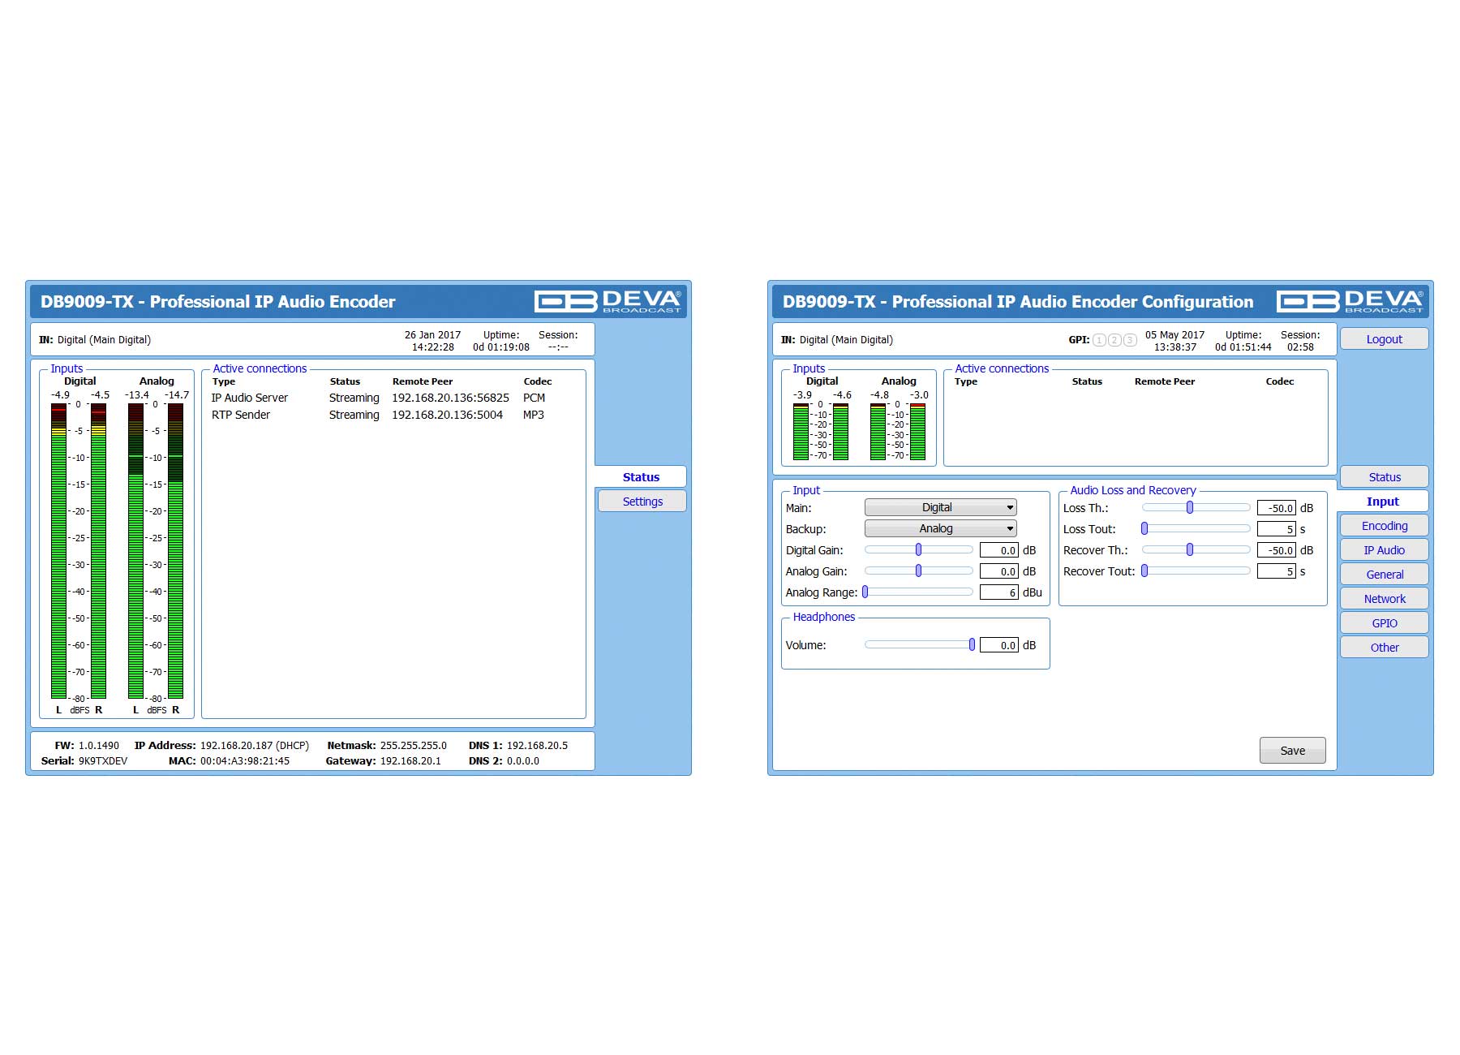Click DEVA Broadcast logo in Configuration window
The height and width of the screenshot is (1055, 1460).
pyautogui.click(x=1350, y=301)
